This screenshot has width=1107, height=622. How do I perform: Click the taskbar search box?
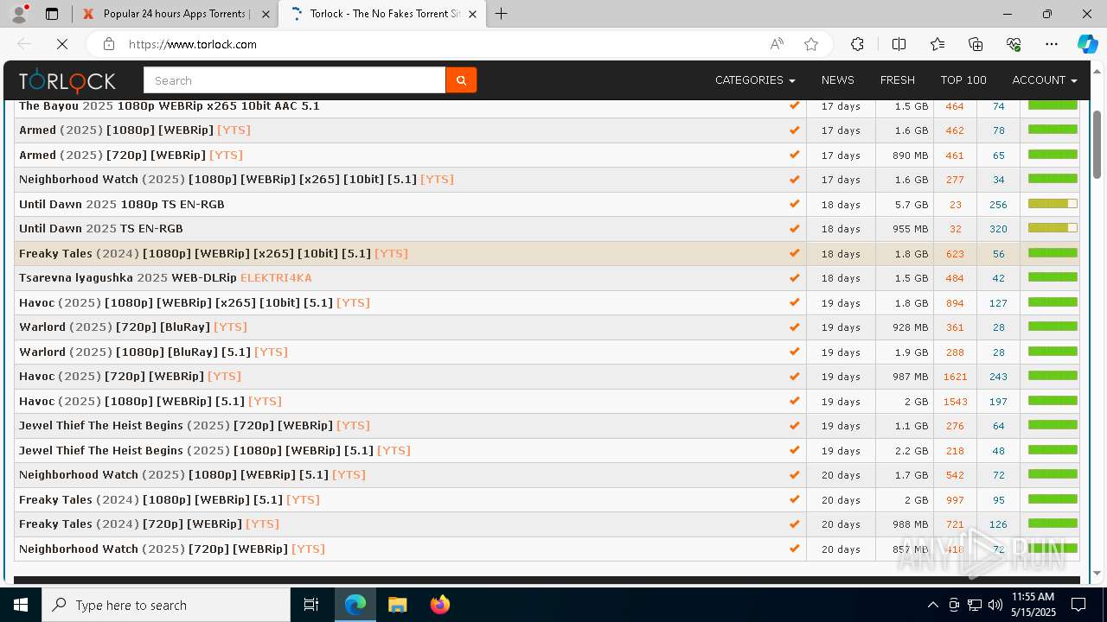coord(166,605)
